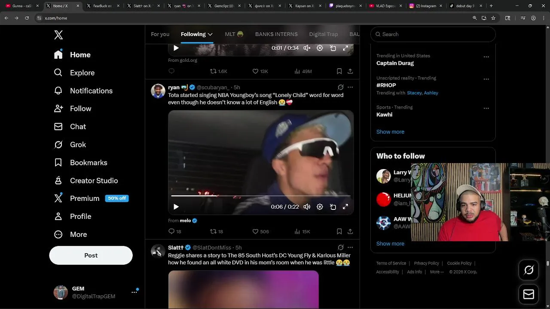This screenshot has height=309, width=550.
Task: Unmute the top gold.org video
Action: [x=307, y=48]
